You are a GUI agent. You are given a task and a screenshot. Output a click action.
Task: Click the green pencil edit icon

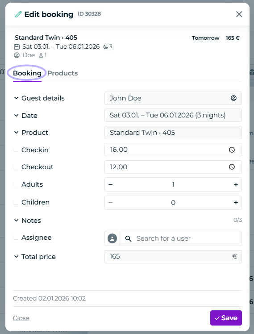point(18,14)
